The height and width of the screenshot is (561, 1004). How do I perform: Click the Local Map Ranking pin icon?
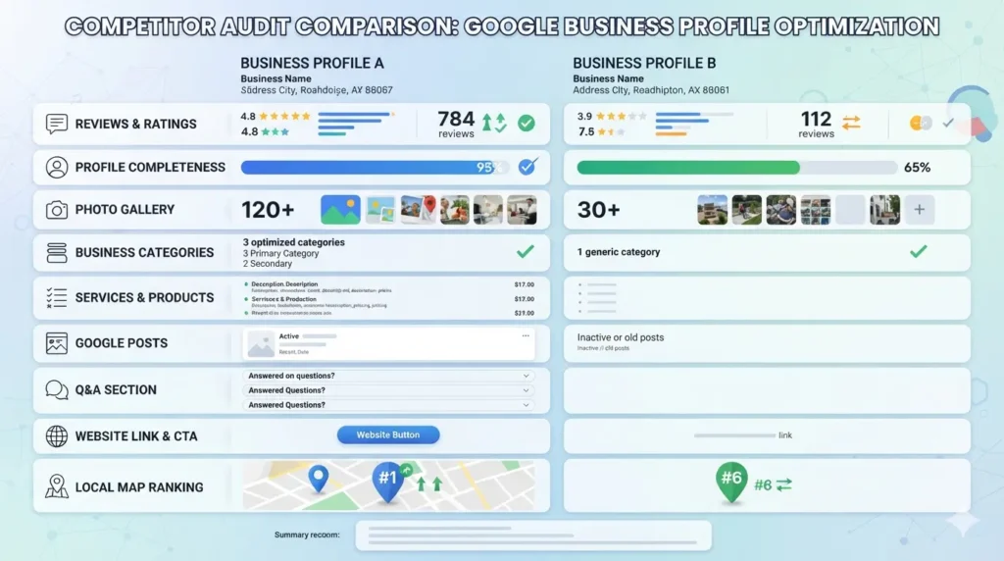pyautogui.click(x=56, y=486)
